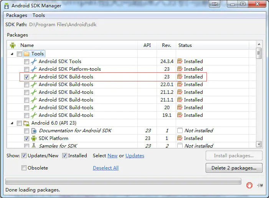Click the Install packages button
Viewport: 269px width, 198px height.
[x=234, y=156]
